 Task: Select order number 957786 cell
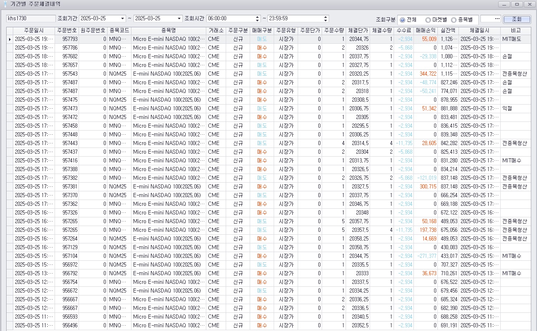tap(67, 48)
